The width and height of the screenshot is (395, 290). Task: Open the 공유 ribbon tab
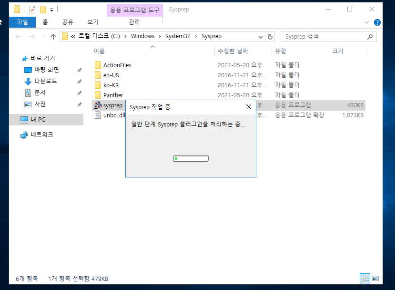click(x=68, y=22)
